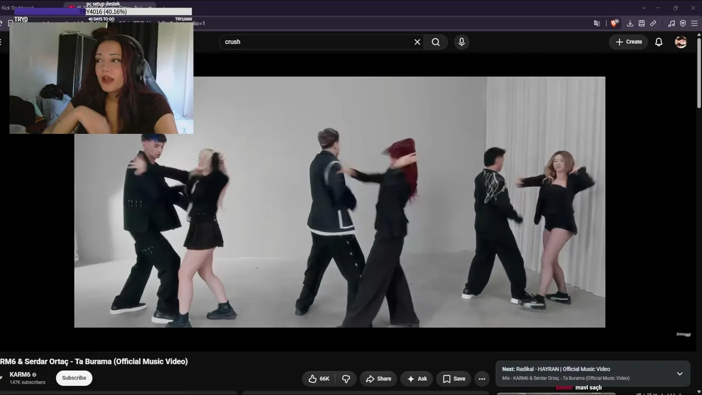Click the Ask button below the video
The height and width of the screenshot is (395, 702).
417,379
